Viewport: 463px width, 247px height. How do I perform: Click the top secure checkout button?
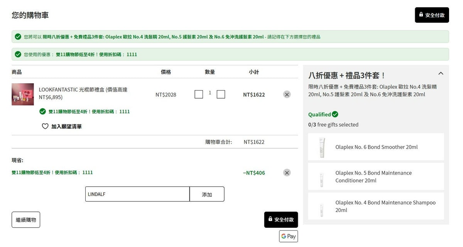tap(432, 15)
